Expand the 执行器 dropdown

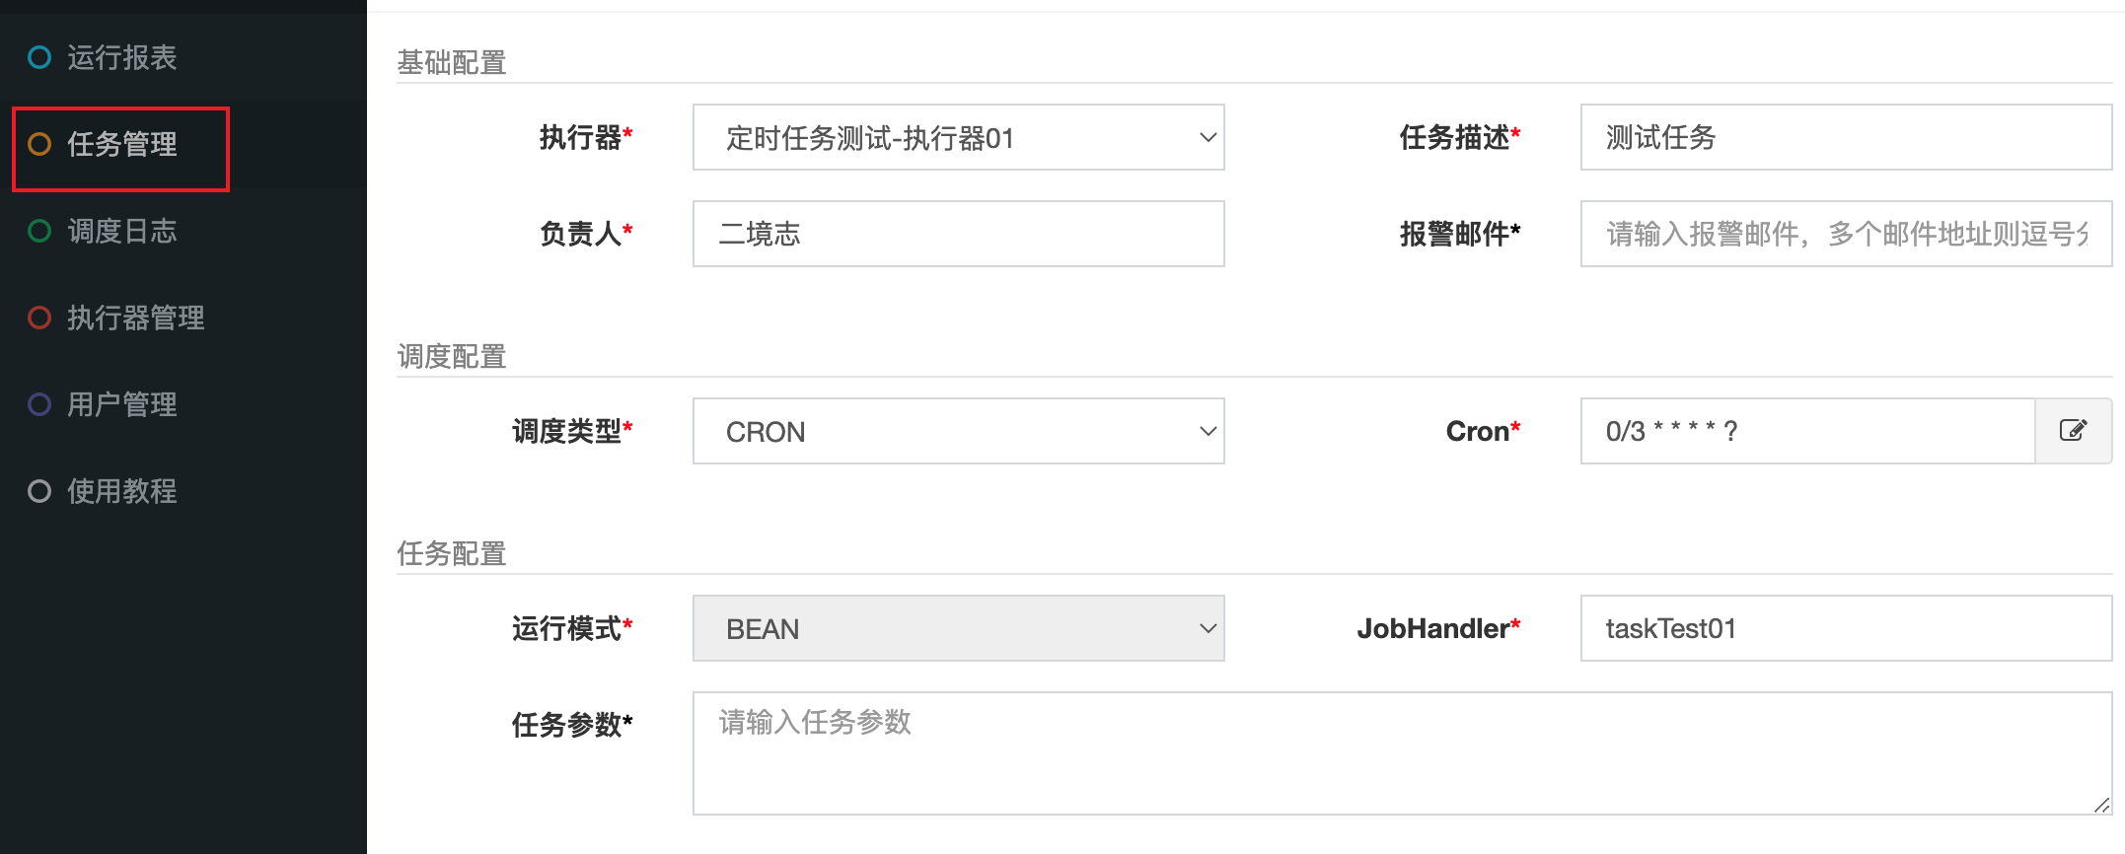click(958, 137)
